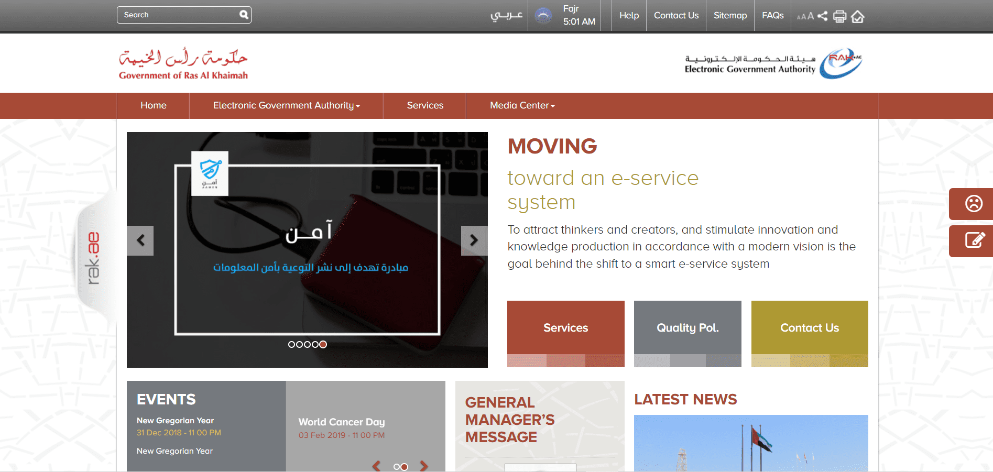Click the grey Quality Pol. tile

pos(688,334)
